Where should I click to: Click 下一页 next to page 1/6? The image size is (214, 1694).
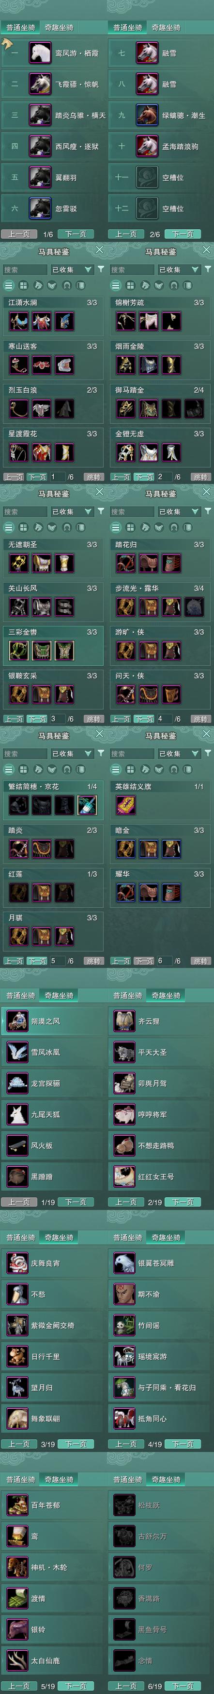[75, 234]
